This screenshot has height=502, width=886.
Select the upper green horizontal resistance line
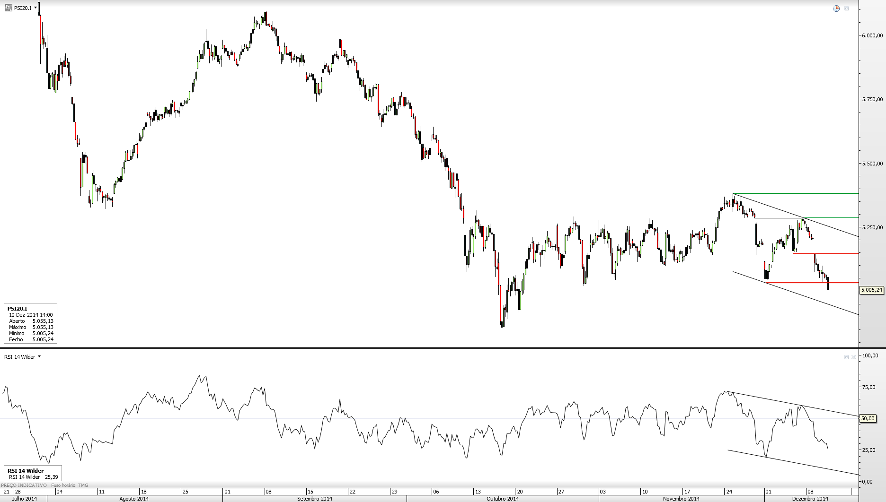click(x=795, y=193)
